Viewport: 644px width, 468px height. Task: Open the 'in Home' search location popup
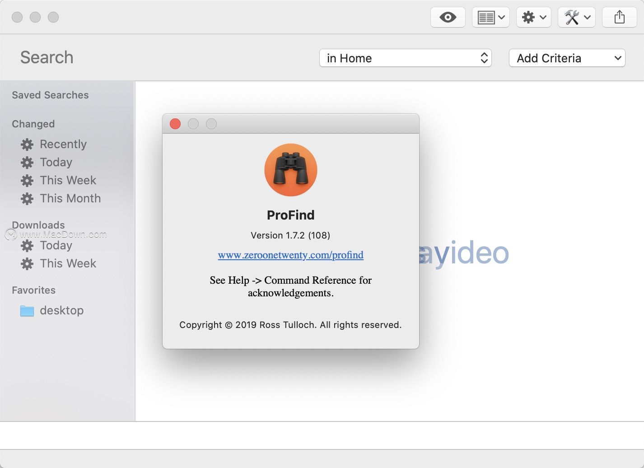[406, 58]
